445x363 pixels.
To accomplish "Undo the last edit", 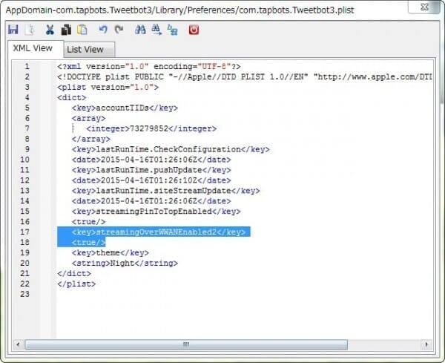I will [103, 29].
